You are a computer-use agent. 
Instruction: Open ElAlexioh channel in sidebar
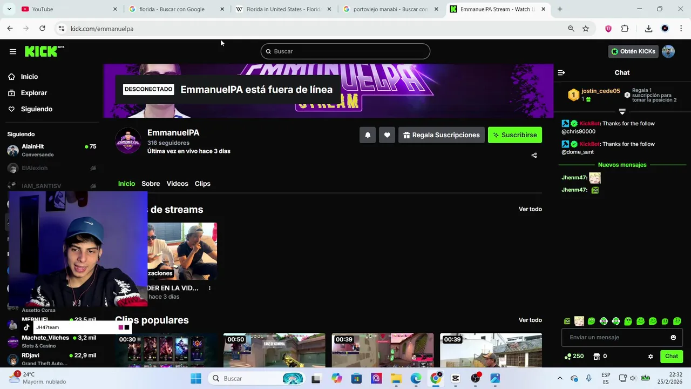[x=52, y=168]
